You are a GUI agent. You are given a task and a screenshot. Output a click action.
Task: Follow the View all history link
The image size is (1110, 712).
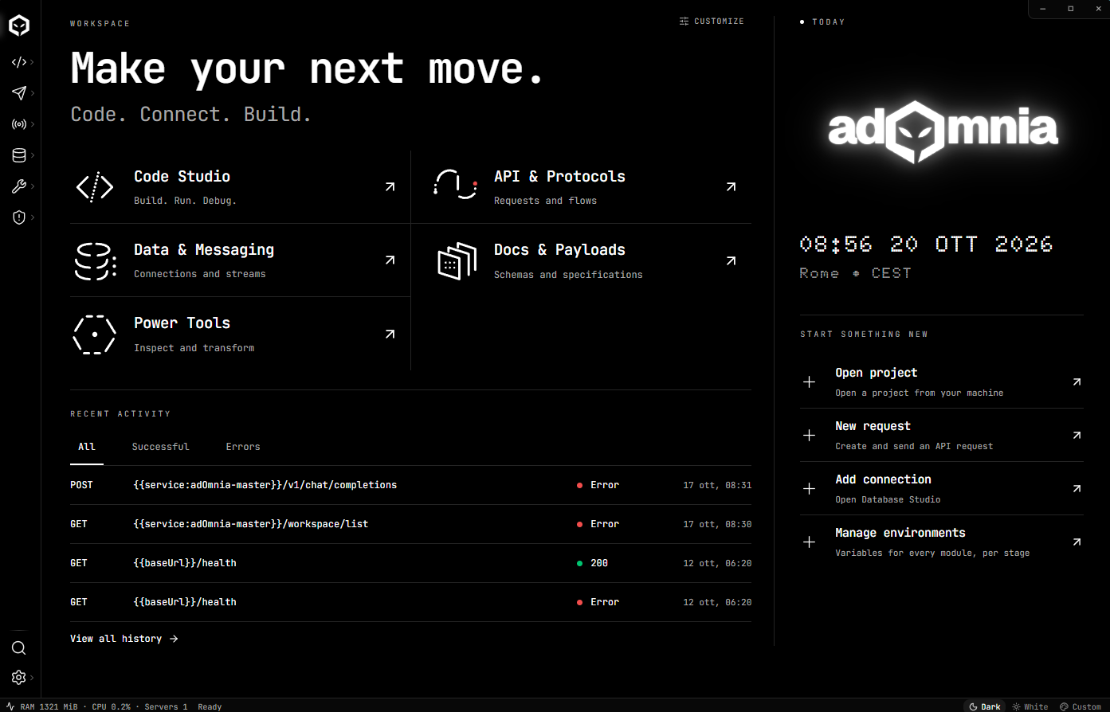click(124, 639)
